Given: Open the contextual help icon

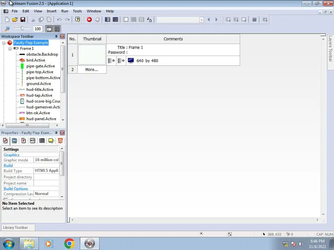Looking at the screenshot, I should [x=78, y=20].
